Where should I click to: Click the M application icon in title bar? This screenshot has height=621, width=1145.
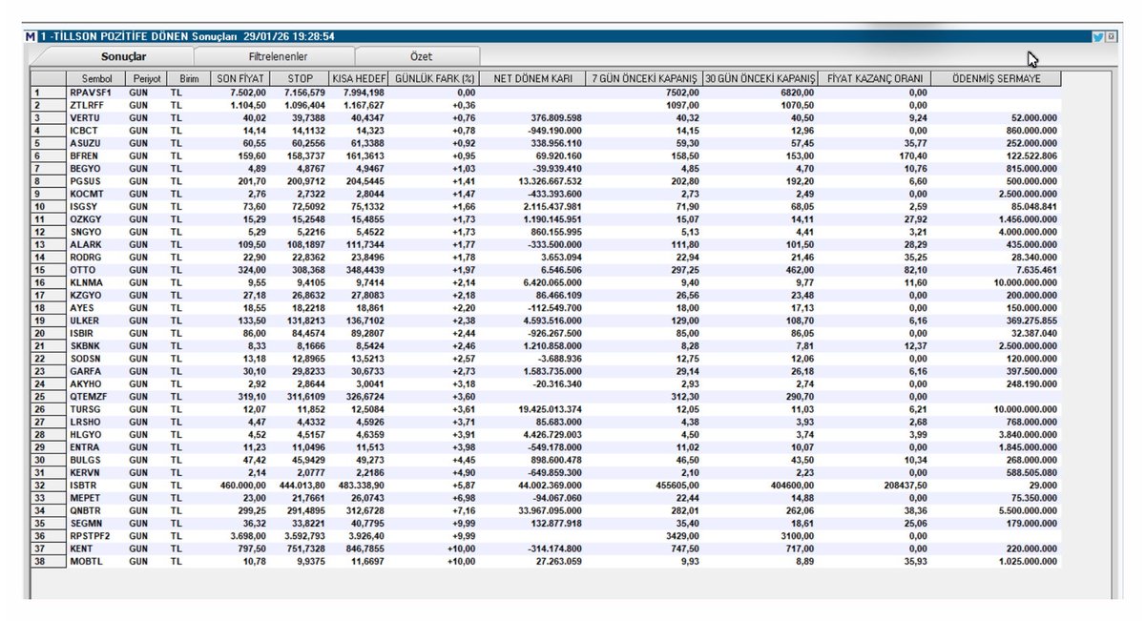[x=31, y=36]
